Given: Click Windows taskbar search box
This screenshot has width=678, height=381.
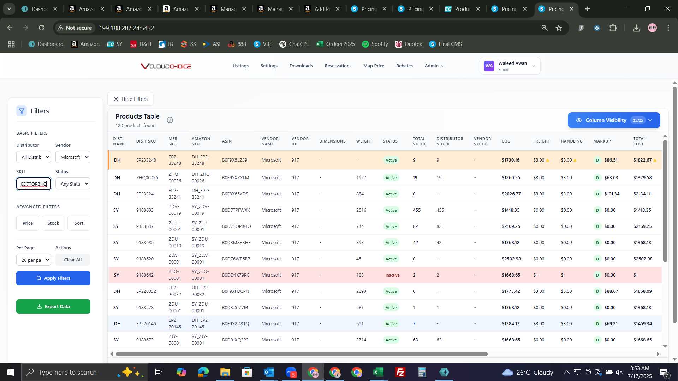Looking at the screenshot, I should [x=85, y=372].
